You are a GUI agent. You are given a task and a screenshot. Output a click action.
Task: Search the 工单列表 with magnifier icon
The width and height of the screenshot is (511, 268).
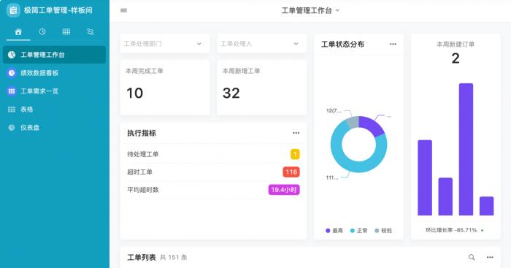coord(472,257)
